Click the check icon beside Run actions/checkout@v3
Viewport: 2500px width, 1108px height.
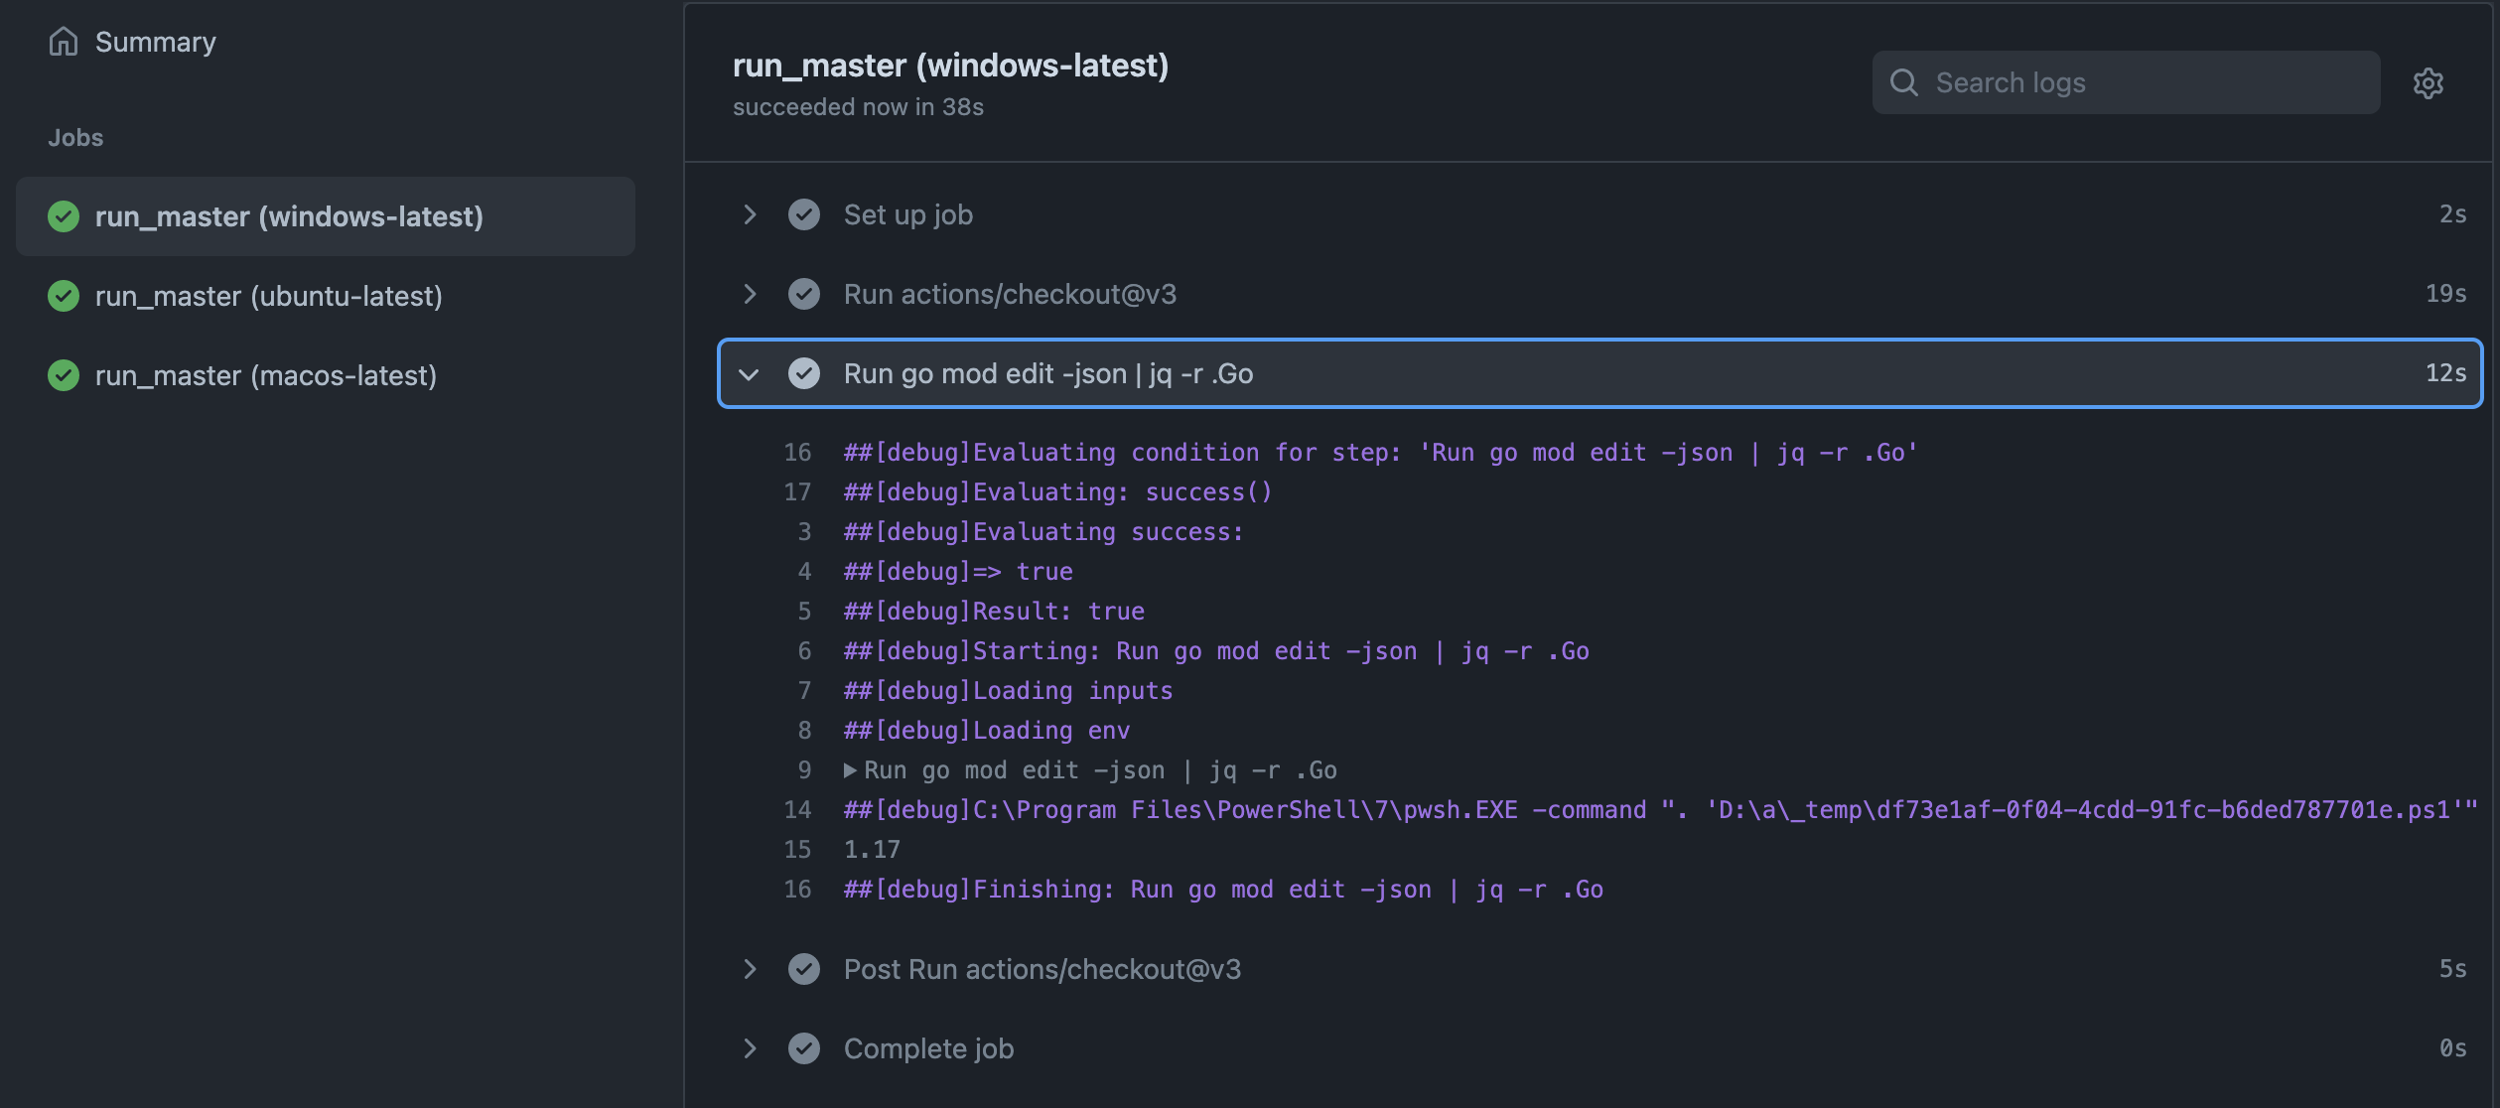pyautogui.click(x=803, y=294)
